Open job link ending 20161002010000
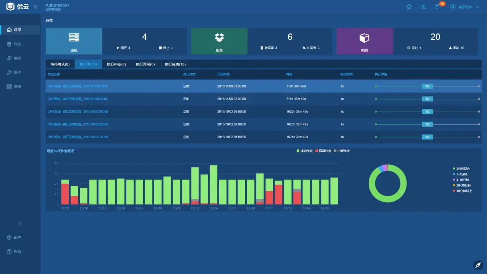The image size is (487, 274). [x=78, y=137]
